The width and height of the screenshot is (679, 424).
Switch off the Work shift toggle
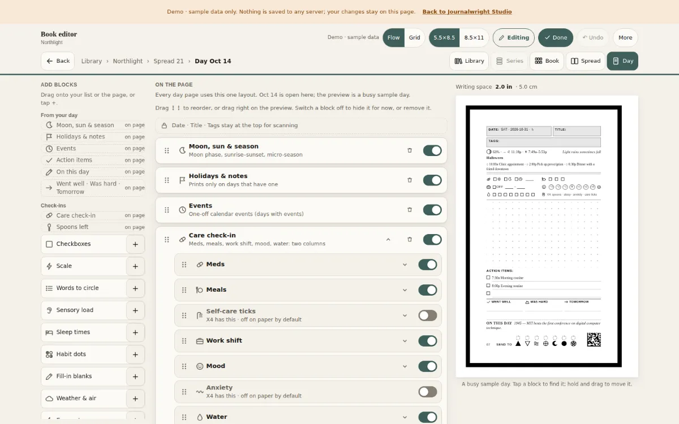click(x=428, y=341)
